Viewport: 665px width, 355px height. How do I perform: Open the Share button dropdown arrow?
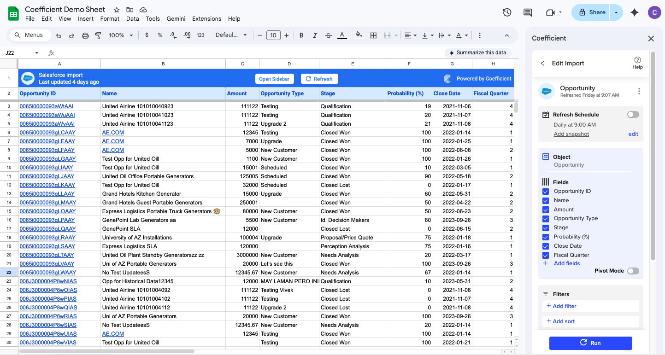click(x=616, y=12)
